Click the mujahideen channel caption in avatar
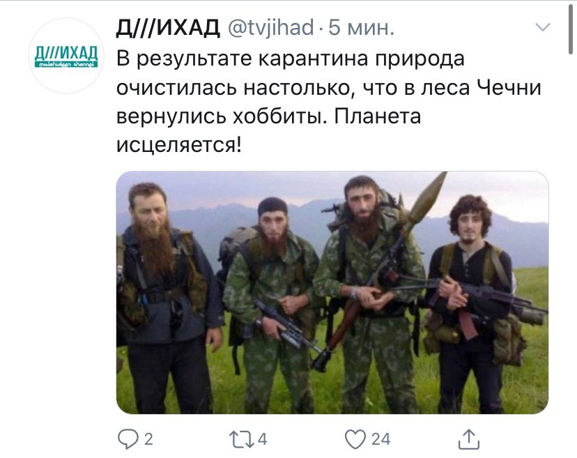Viewport: 577px width, 458px height. pyautogui.click(x=66, y=64)
